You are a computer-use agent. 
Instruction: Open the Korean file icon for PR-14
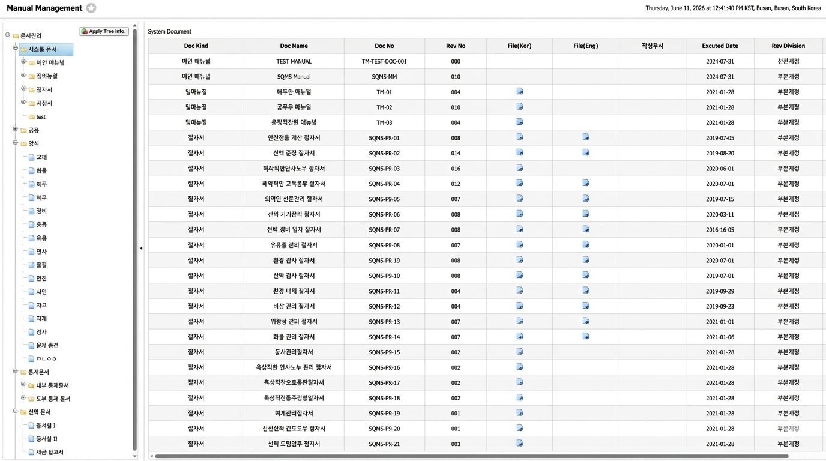click(520, 336)
